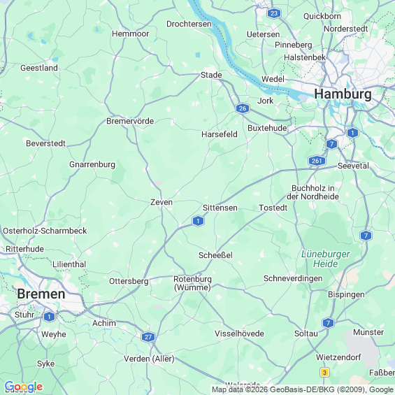Click the A27 highway shield near Achim
Viewport: 395px width, 395px height.
point(148,337)
